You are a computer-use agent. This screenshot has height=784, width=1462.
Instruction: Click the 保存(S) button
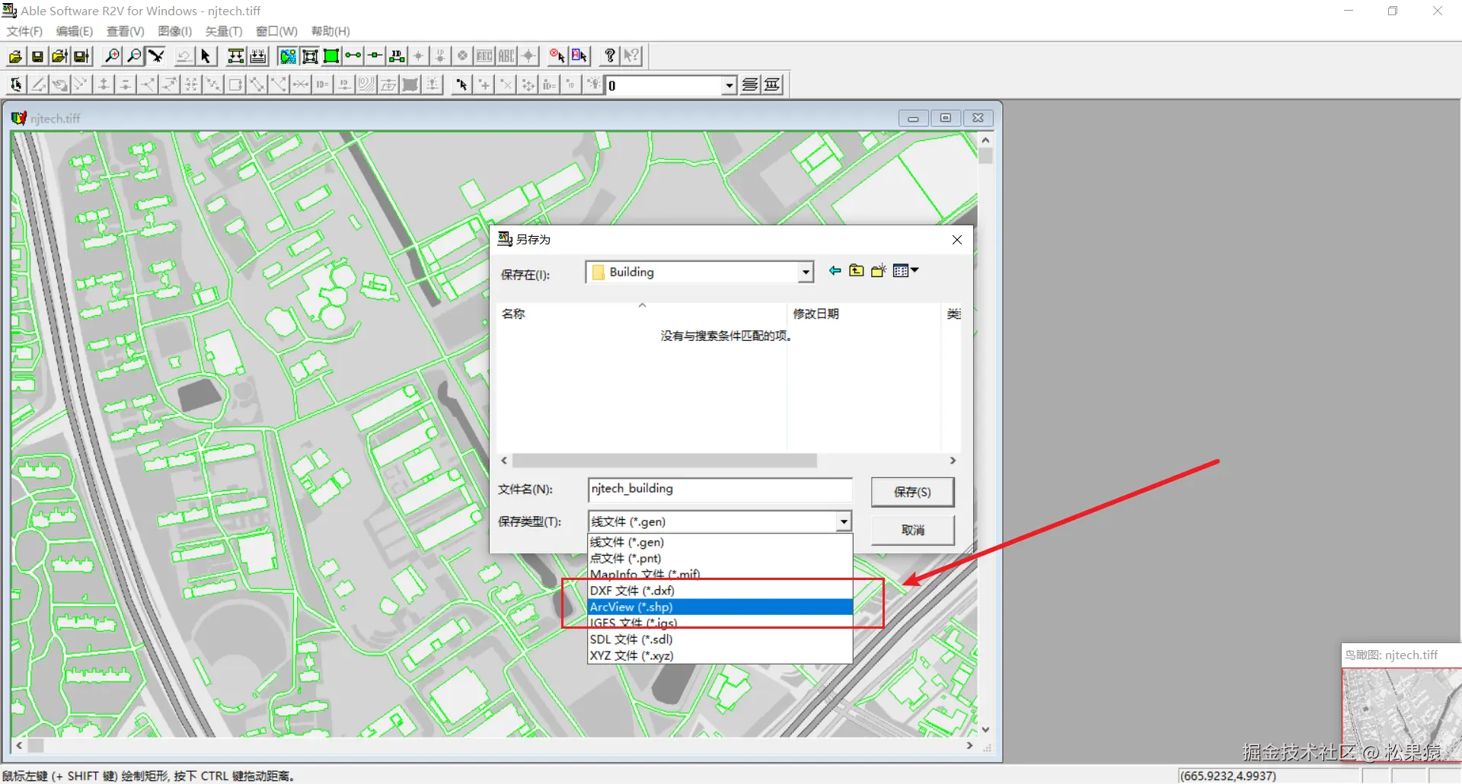[x=912, y=492]
